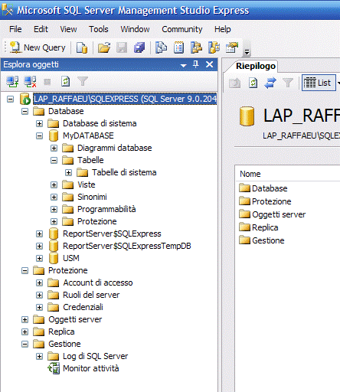Select the Oggetti server folder in Riepilogo list
The image size is (340, 392).
click(x=273, y=214)
